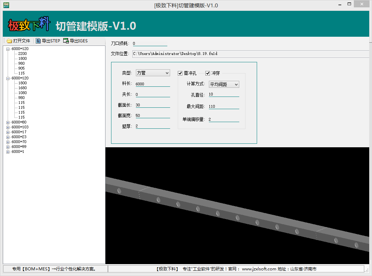This screenshot has width=372, height=276.
Task: Open the 类型 dropdown showing 方管
Action: 153,73
